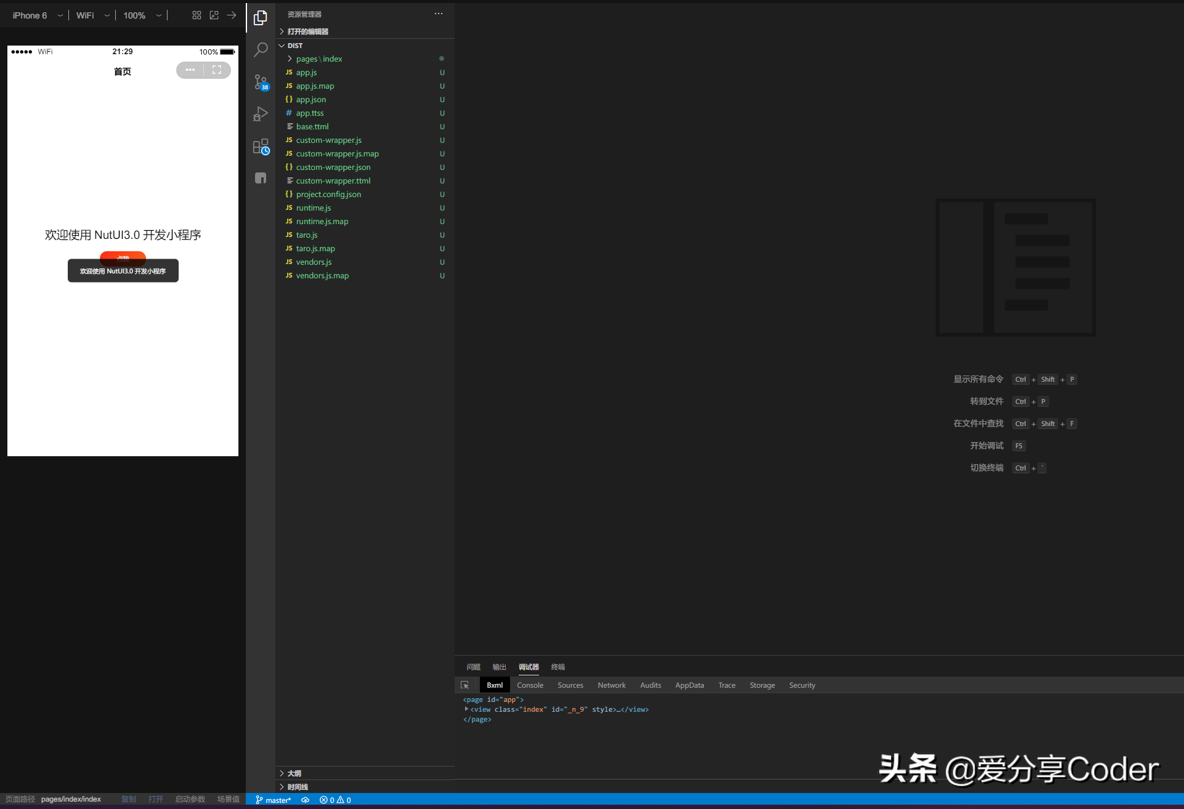Open the Console debugger tab
This screenshot has width=1184, height=809.
click(x=530, y=685)
